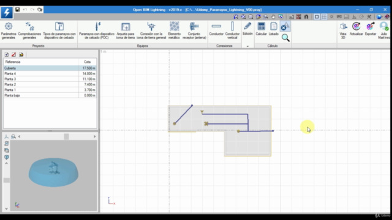Select Arqueta para toma de tierra
The image size is (392, 220).
[126, 31]
